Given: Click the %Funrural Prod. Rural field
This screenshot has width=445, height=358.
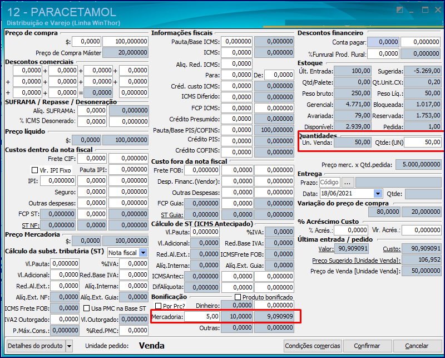Looking at the screenshot, I should click(x=383, y=53).
